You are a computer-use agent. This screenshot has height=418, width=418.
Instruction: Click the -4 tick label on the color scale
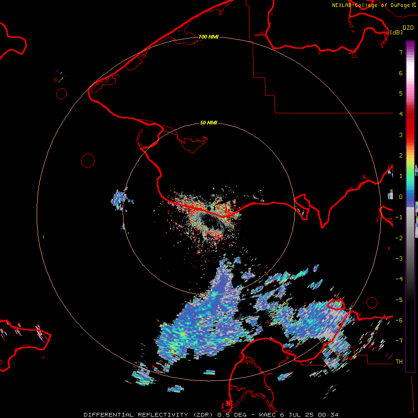399,279
